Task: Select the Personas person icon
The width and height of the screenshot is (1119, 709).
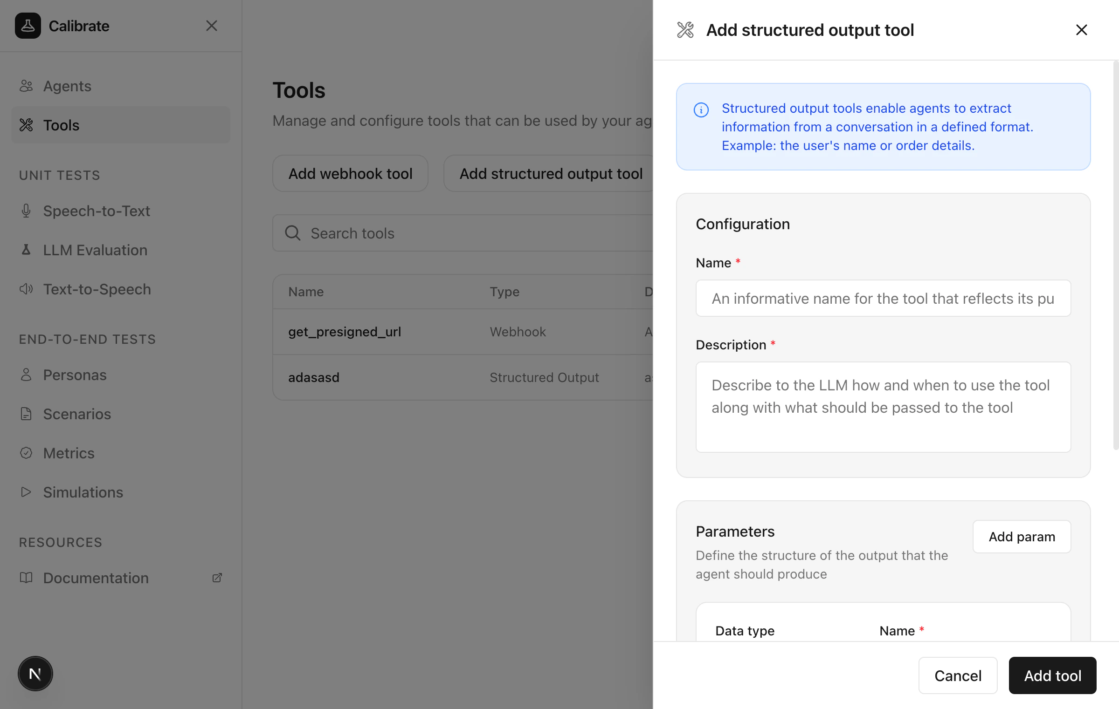Action: [x=26, y=375]
